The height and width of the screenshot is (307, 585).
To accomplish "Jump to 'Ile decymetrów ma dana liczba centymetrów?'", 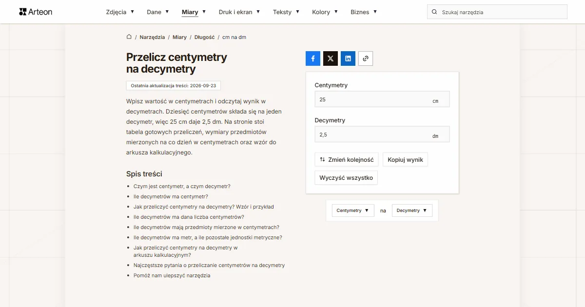I will tap(189, 217).
